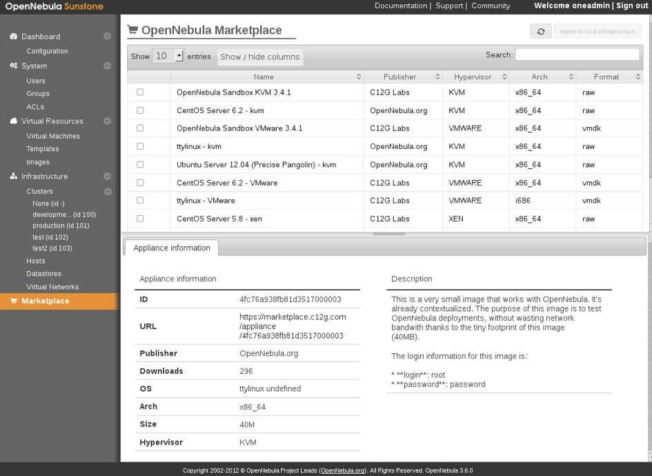Check the ttylinux - kvm row checkbox
This screenshot has width=652, height=476.
coord(140,146)
